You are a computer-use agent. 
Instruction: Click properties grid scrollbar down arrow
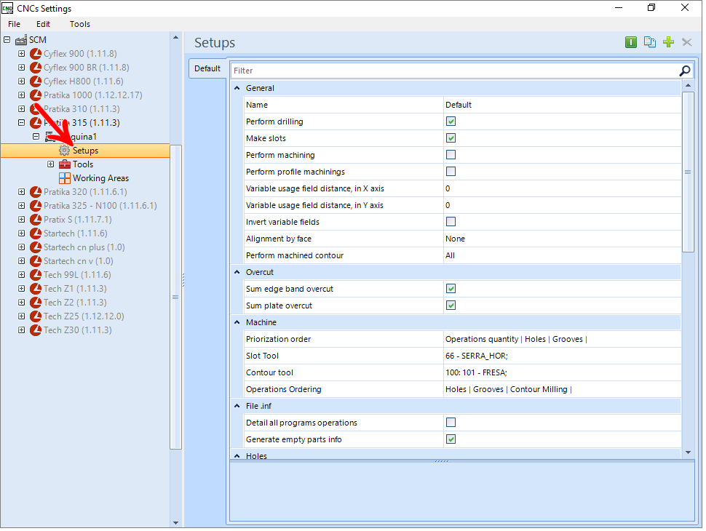tap(688, 452)
